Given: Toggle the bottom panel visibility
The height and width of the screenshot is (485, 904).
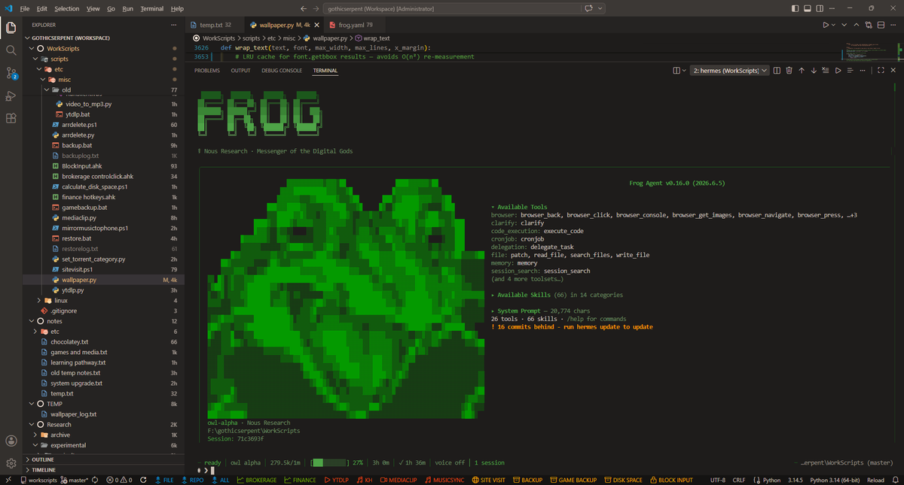Looking at the screenshot, I should pyautogui.click(x=808, y=8).
